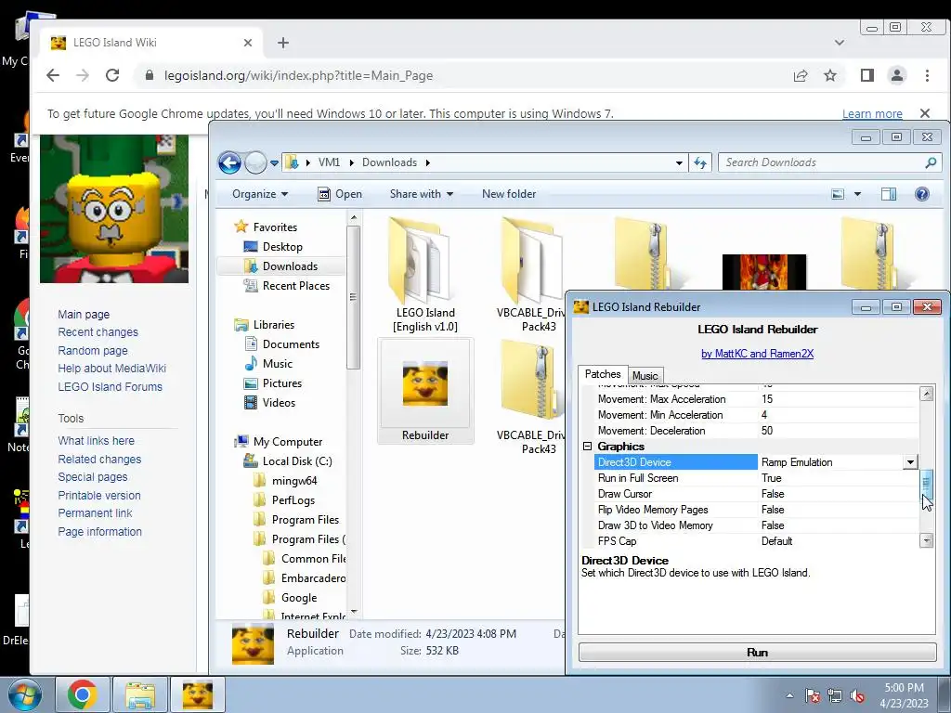The width and height of the screenshot is (951, 713).
Task: Change the view using Explorer view icon
Action: 838,194
